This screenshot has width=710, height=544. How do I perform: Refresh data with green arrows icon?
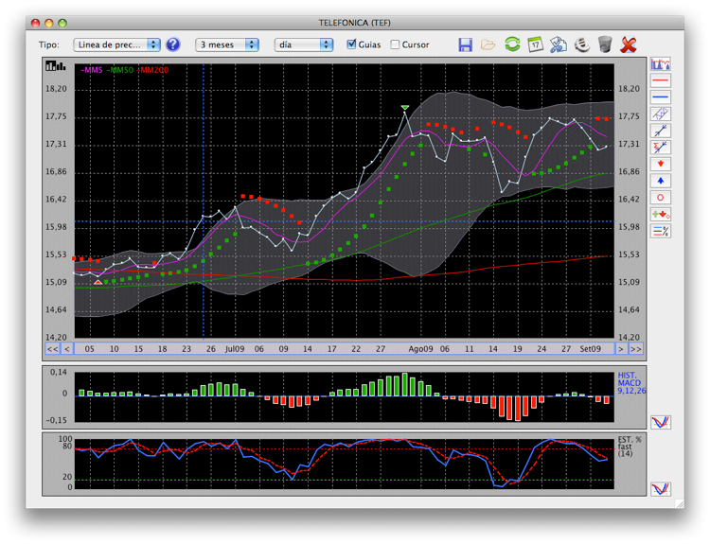(512, 44)
